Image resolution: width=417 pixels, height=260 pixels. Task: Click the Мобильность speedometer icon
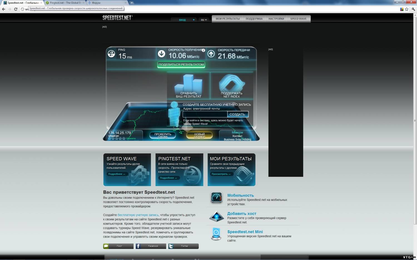pyautogui.click(x=217, y=198)
